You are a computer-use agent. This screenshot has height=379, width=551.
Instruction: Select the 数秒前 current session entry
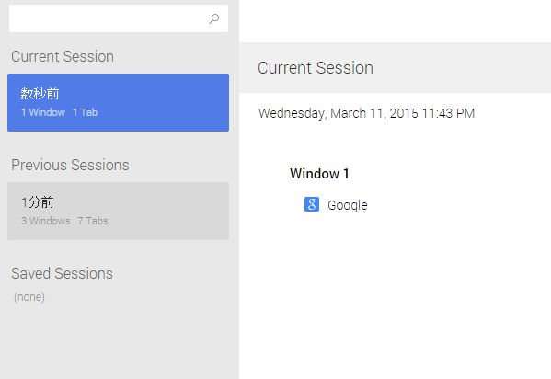[118, 102]
